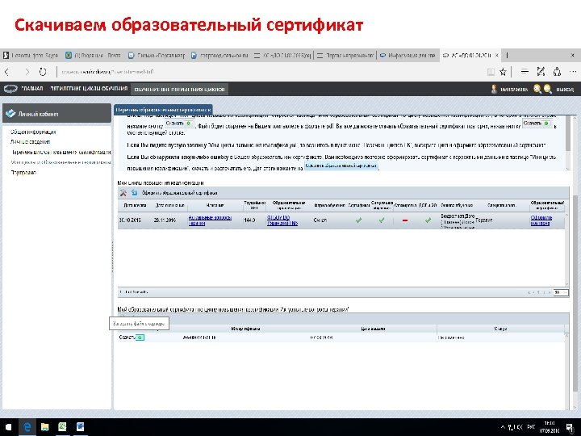Click the Edge icon in the taskbar
Screen dimensions: 581x436
click(x=27, y=427)
